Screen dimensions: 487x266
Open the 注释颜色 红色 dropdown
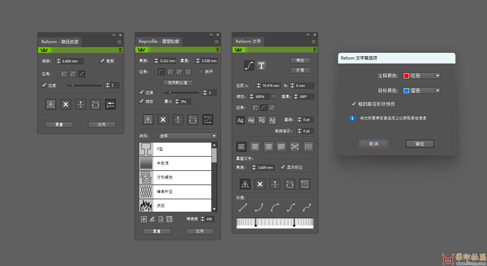[x=422, y=76]
